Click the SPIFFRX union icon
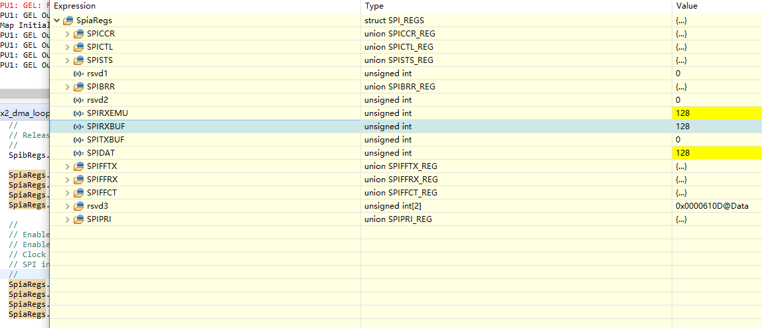Viewport: 762px width, 328px height. [79, 180]
